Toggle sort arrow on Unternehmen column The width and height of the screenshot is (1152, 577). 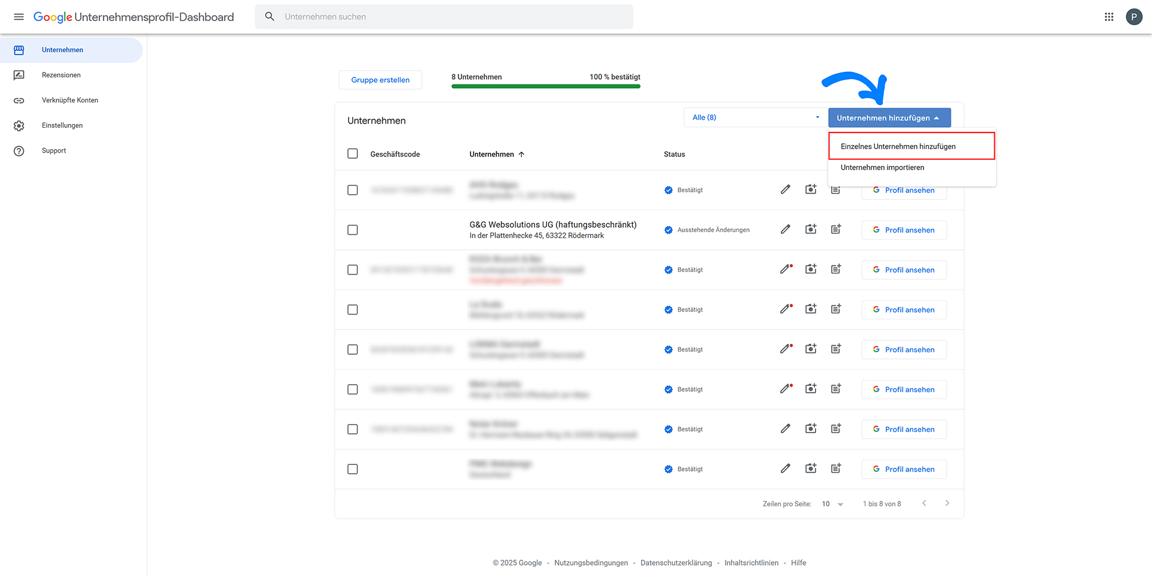[x=522, y=155]
